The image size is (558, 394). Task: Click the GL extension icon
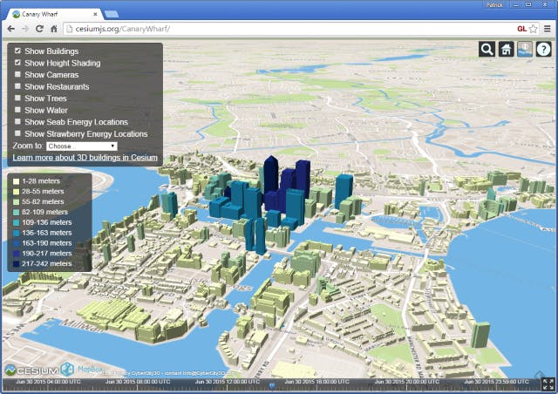tap(521, 29)
